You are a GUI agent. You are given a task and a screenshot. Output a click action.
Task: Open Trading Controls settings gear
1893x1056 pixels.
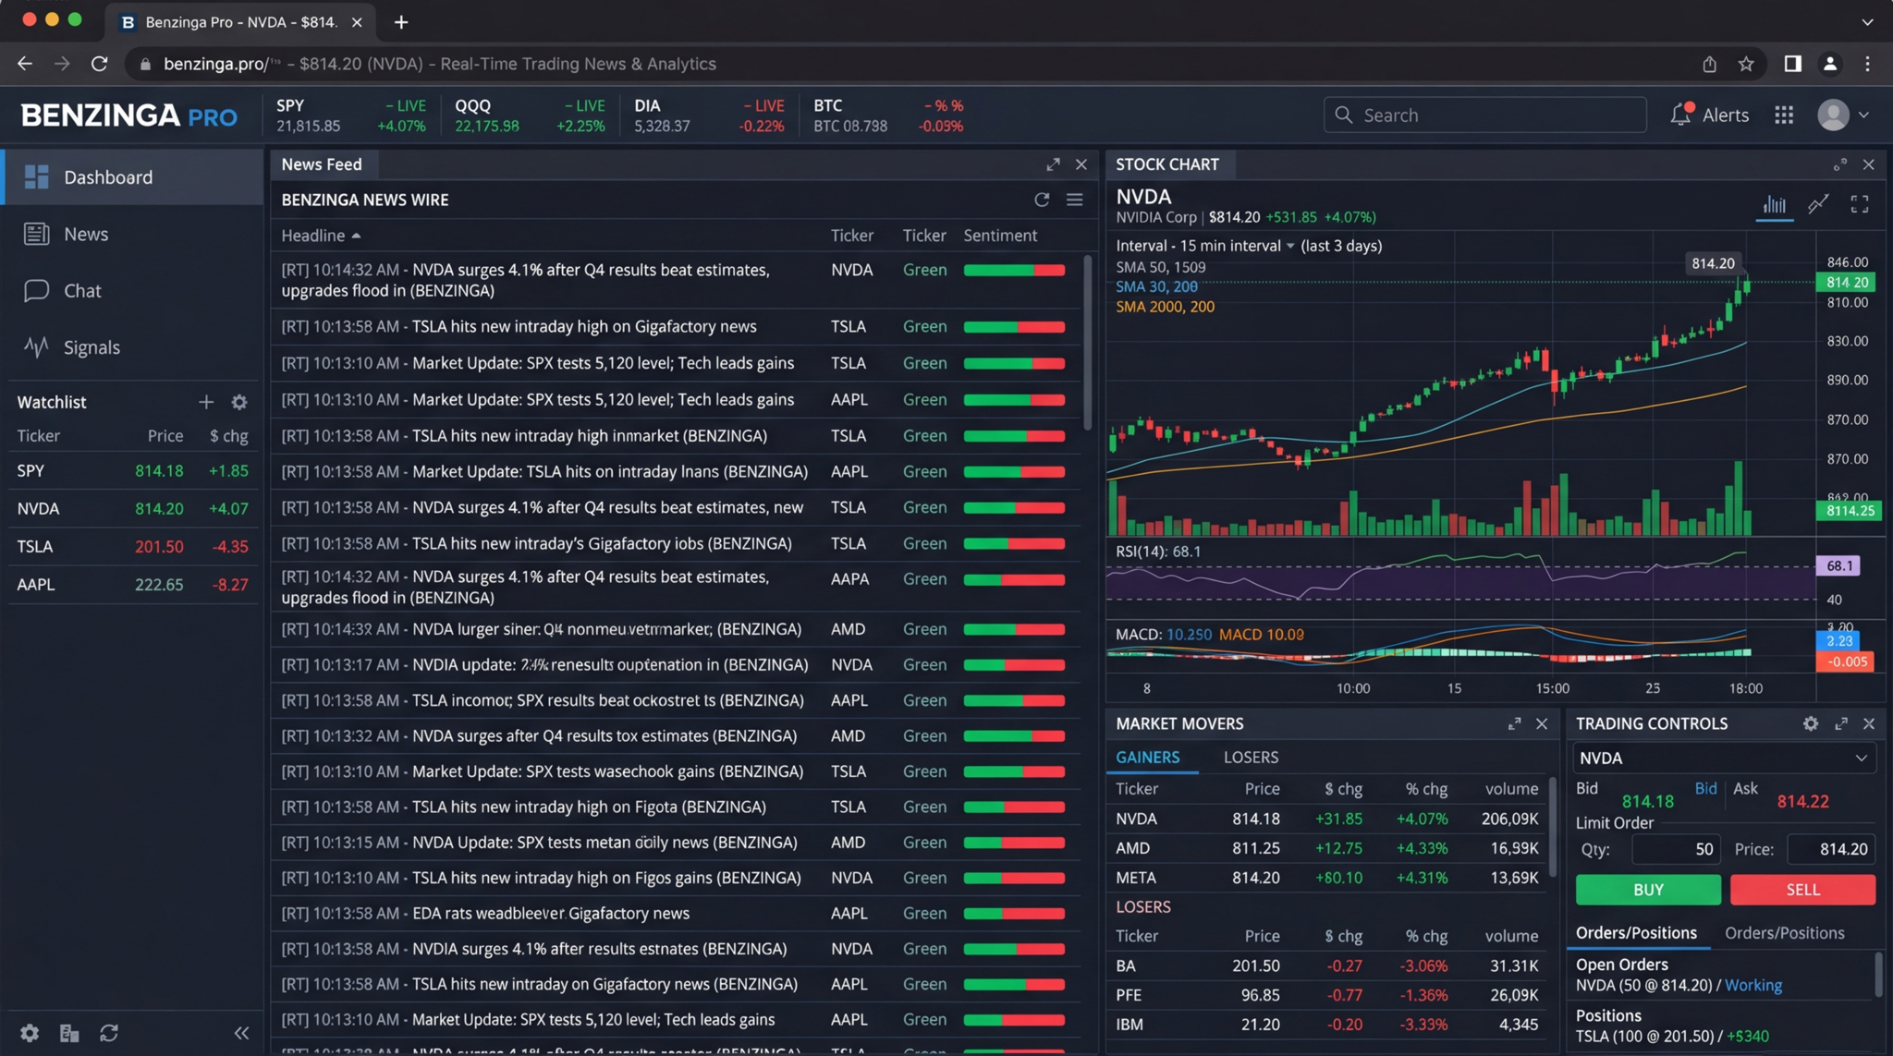(1810, 723)
